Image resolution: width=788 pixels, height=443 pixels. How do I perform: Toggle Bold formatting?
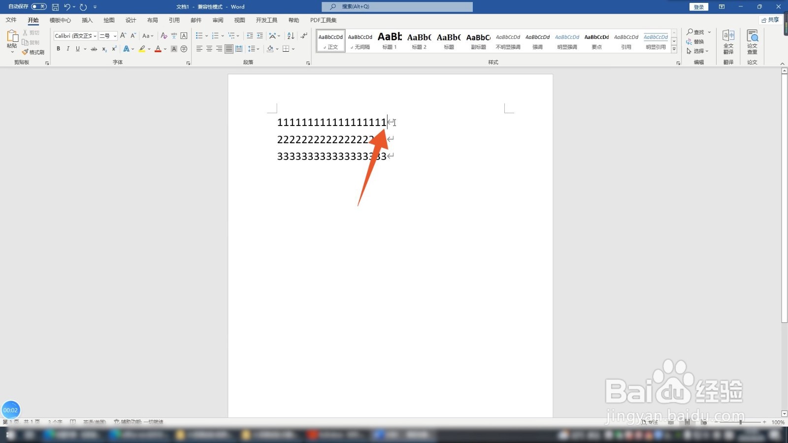pos(58,49)
